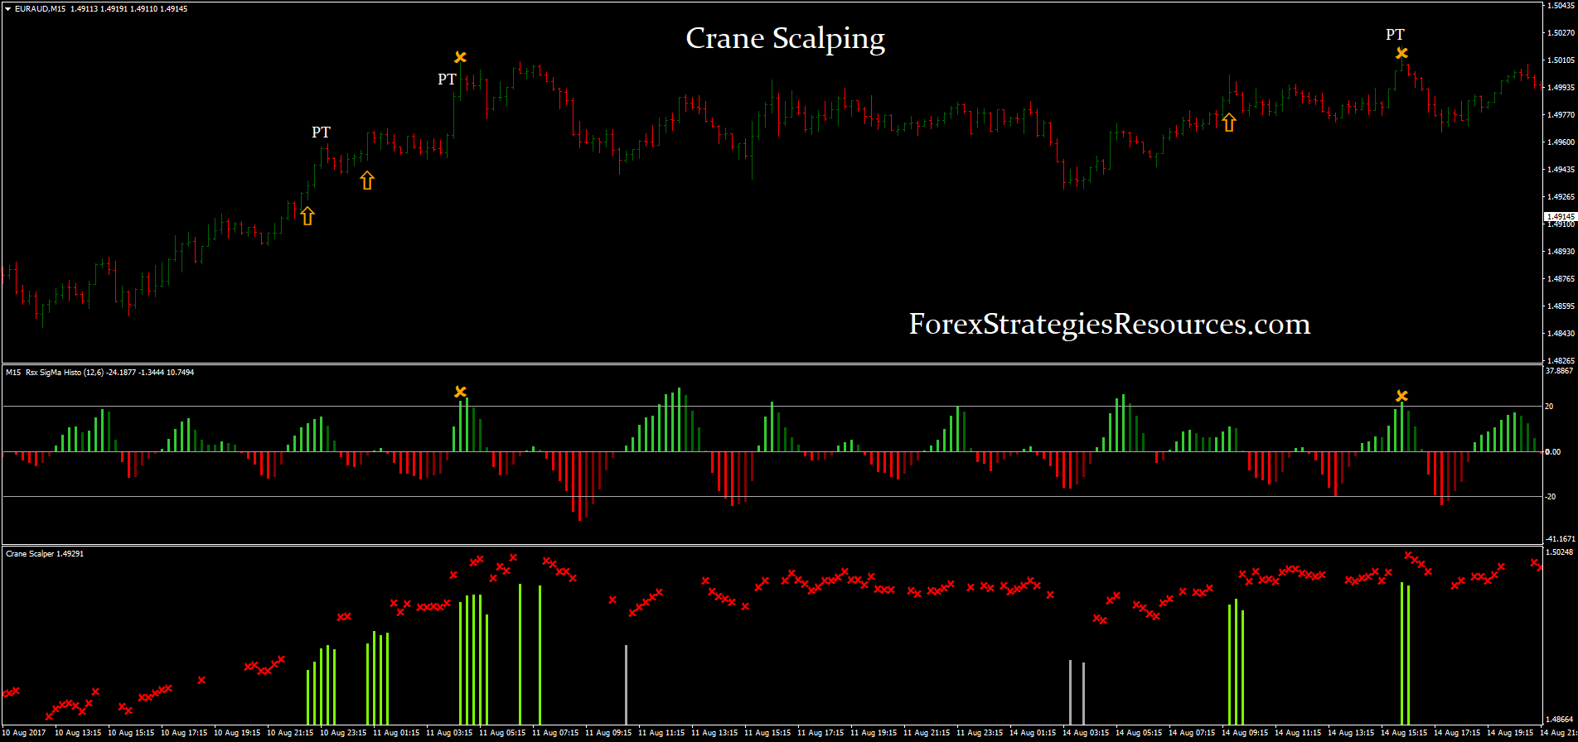
Task: Select the left orange X in the Rsx SigMa Histo panel
Action: (461, 392)
